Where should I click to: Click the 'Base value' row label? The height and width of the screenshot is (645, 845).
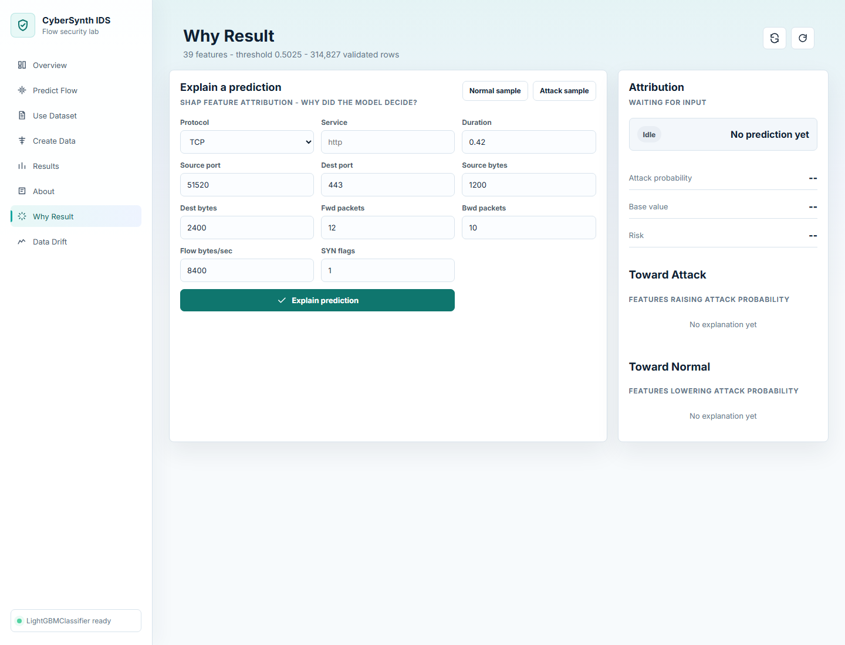648,207
